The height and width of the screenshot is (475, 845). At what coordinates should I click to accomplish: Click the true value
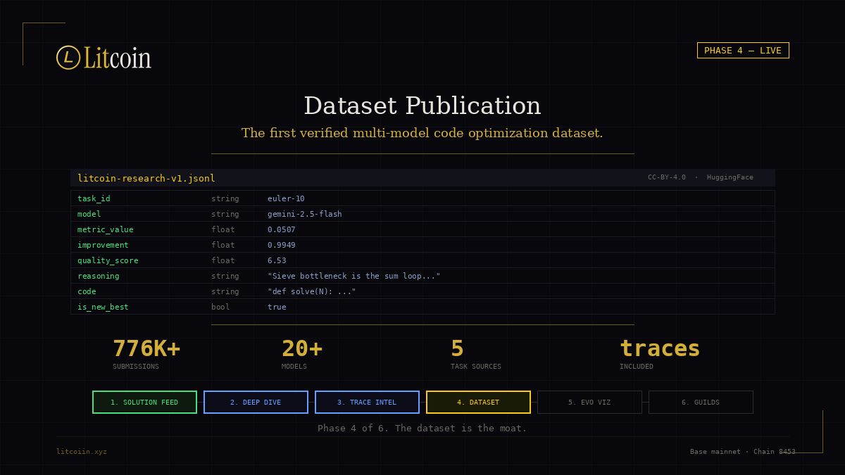tap(277, 307)
